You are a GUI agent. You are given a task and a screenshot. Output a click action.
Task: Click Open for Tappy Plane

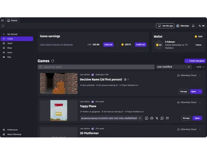pyautogui.click(x=197, y=118)
